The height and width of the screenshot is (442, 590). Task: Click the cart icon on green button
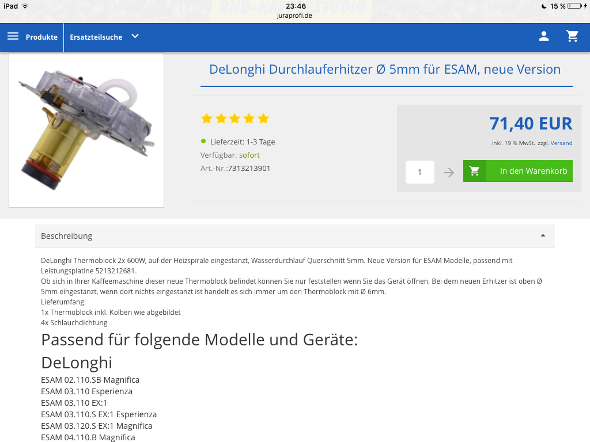tap(475, 171)
